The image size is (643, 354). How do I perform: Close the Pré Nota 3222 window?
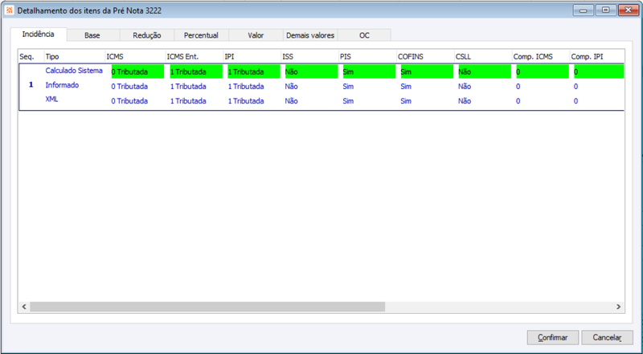628,10
